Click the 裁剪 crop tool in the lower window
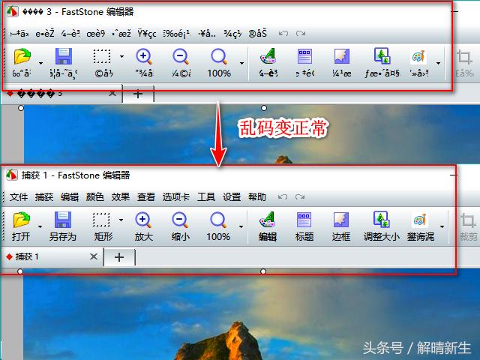This screenshot has width=480, height=360. pos(468,226)
